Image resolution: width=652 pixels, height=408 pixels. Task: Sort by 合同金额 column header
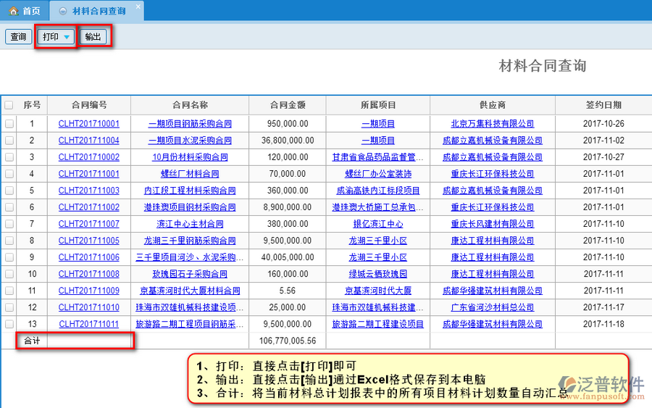click(x=287, y=105)
